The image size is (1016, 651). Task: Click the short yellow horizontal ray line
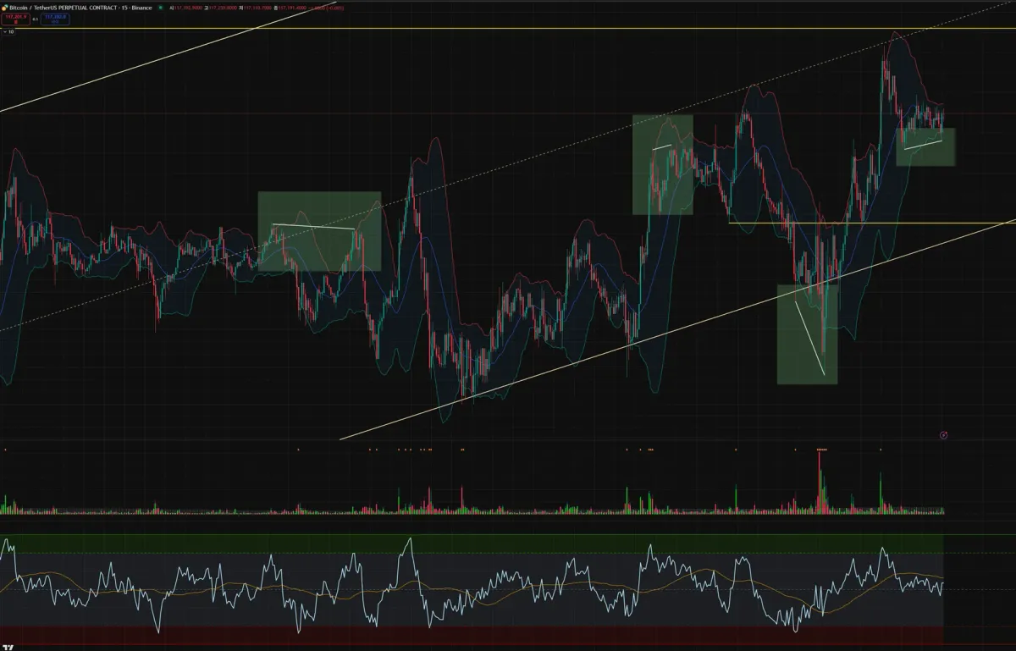[x=872, y=223]
